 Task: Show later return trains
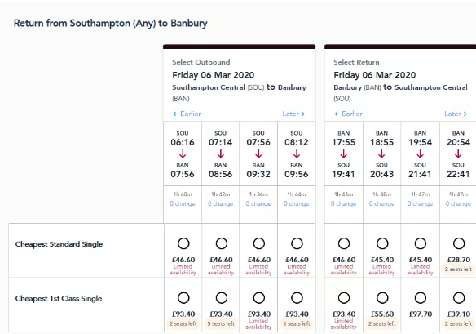456,114
